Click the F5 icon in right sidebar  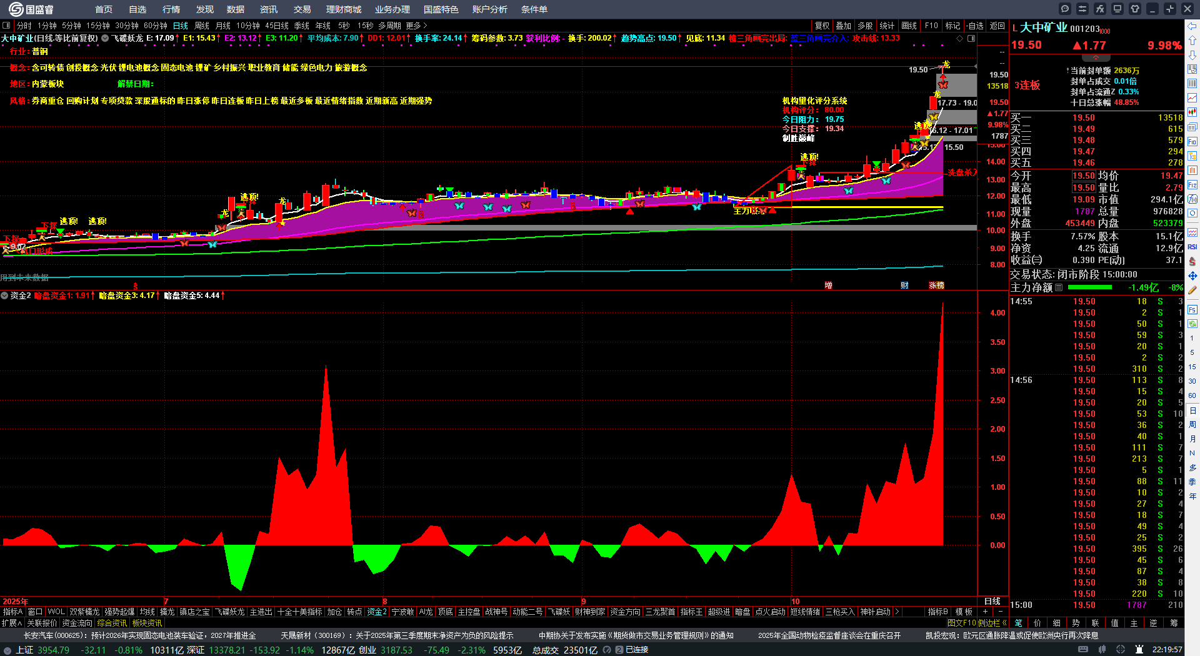[x=1192, y=310]
